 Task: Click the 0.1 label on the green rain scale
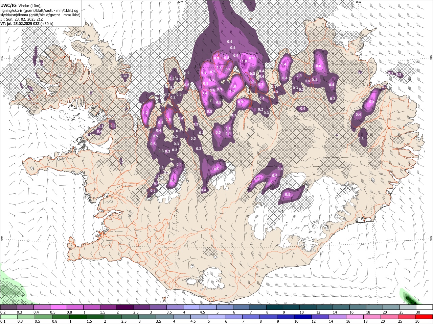click(2, 322)
